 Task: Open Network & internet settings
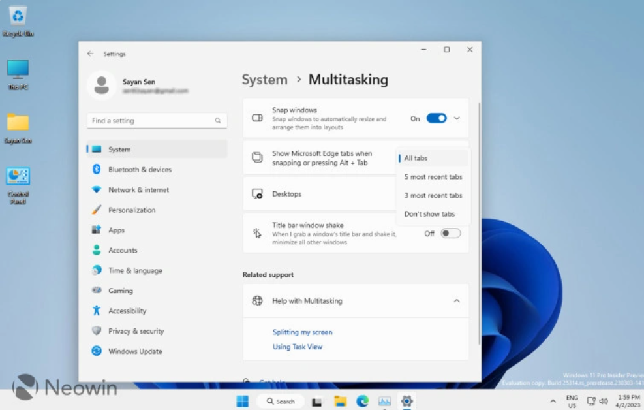coord(157,189)
